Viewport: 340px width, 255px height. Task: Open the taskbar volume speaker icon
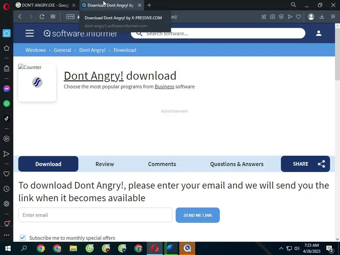(x=297, y=248)
